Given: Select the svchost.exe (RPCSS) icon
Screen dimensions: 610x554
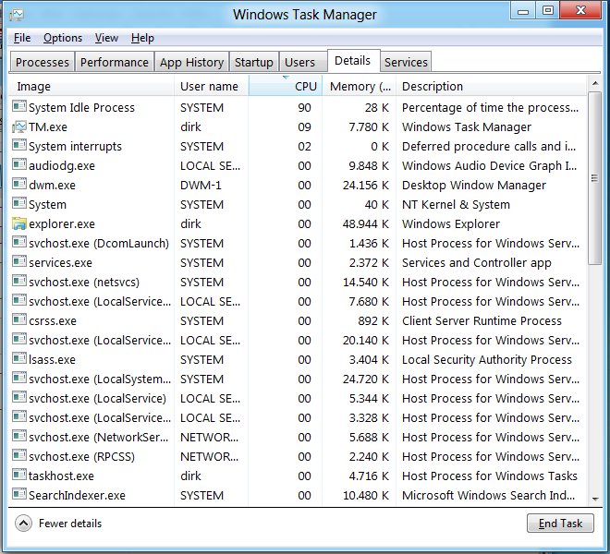Looking at the screenshot, I should tap(19, 455).
